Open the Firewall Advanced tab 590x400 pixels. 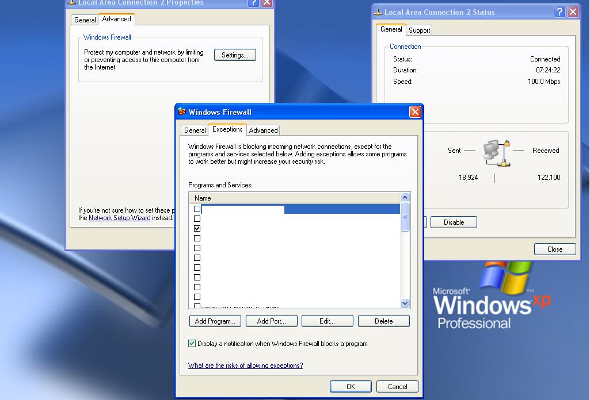pos(263,130)
